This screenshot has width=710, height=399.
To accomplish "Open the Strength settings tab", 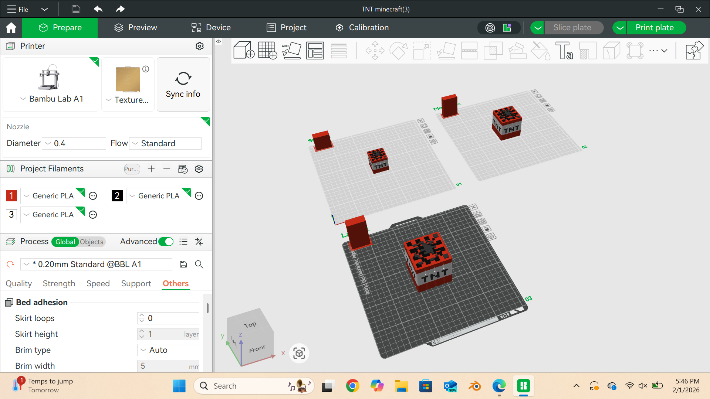I will (59, 283).
